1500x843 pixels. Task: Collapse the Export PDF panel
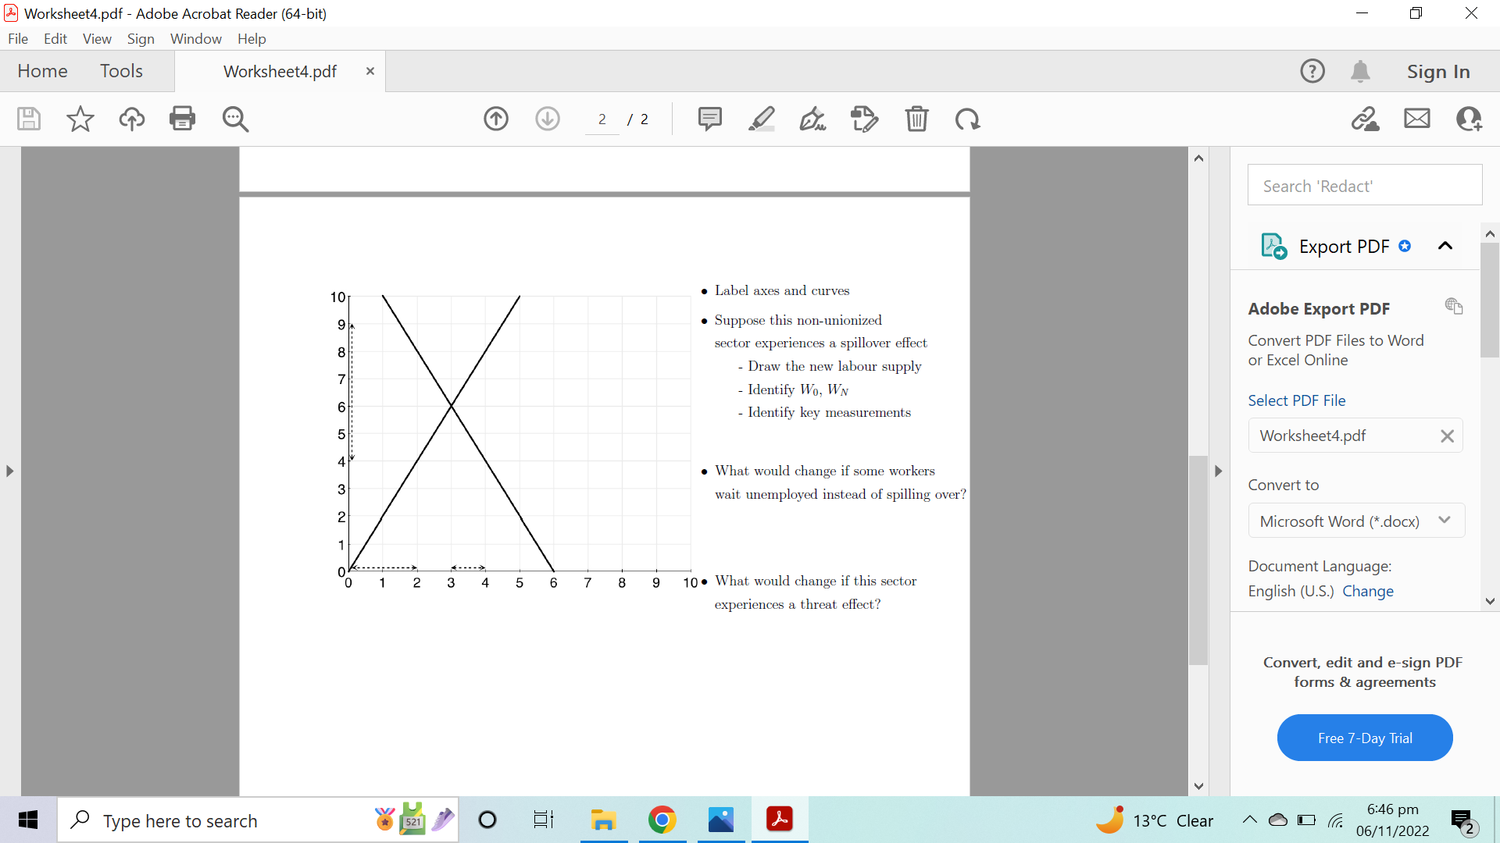pos(1445,246)
